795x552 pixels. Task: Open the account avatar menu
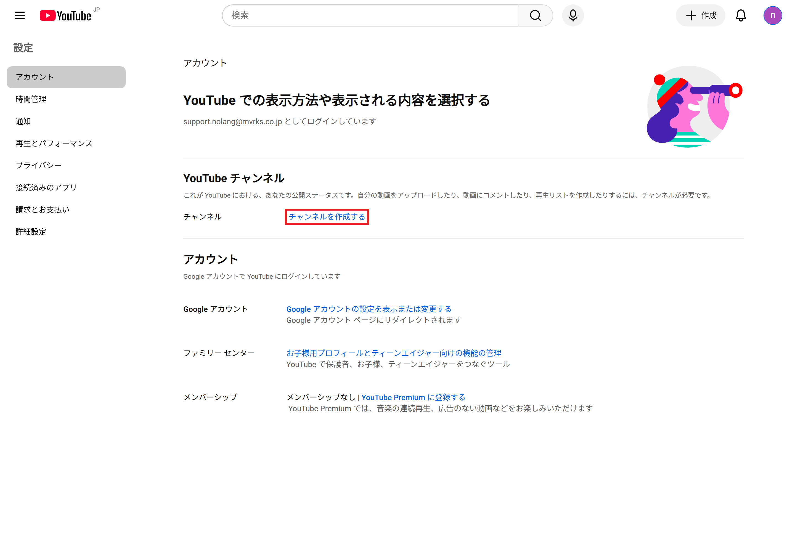(773, 15)
